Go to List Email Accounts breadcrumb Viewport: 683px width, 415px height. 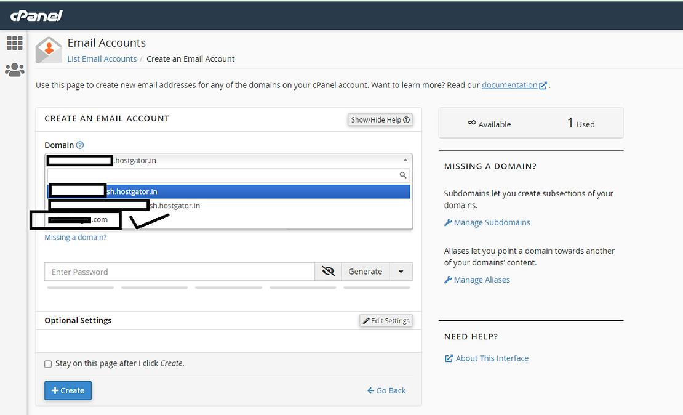[102, 59]
